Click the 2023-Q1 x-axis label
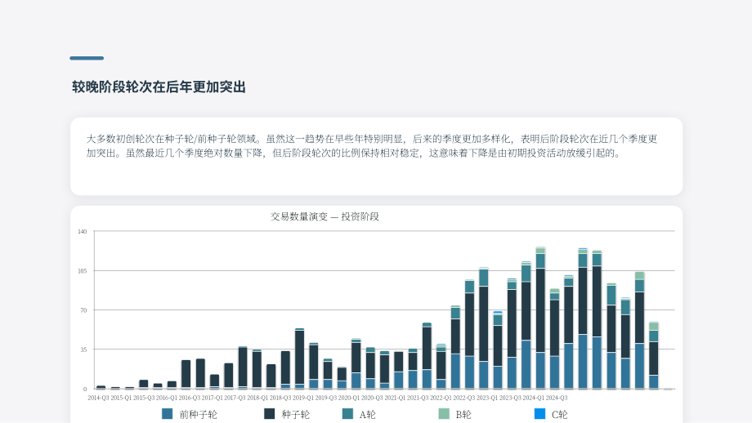752x423 pixels. tap(487, 398)
